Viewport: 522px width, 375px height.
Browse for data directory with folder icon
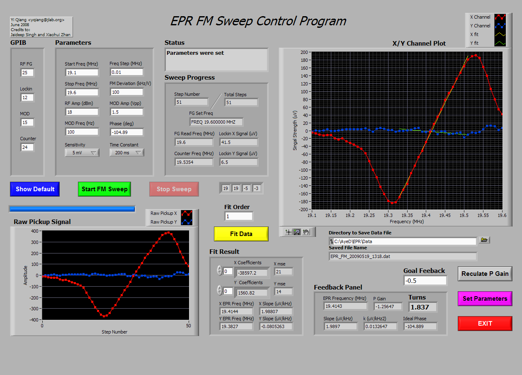pyautogui.click(x=484, y=240)
